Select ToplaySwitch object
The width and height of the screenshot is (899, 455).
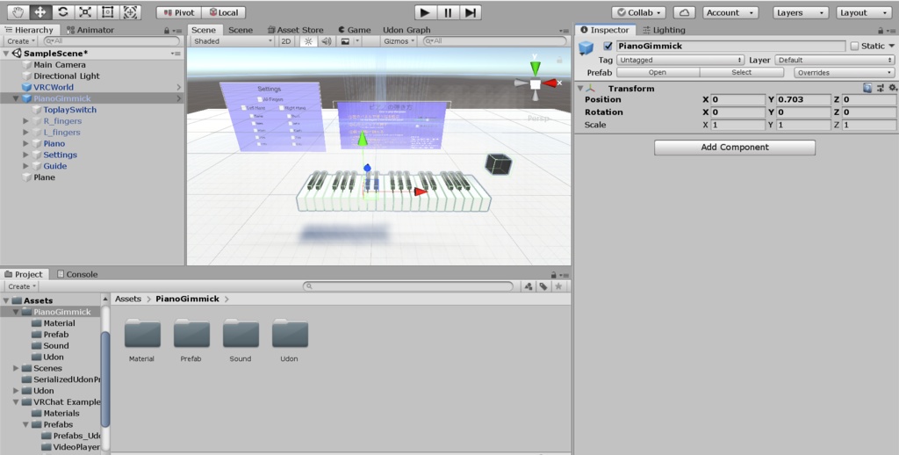(x=70, y=110)
